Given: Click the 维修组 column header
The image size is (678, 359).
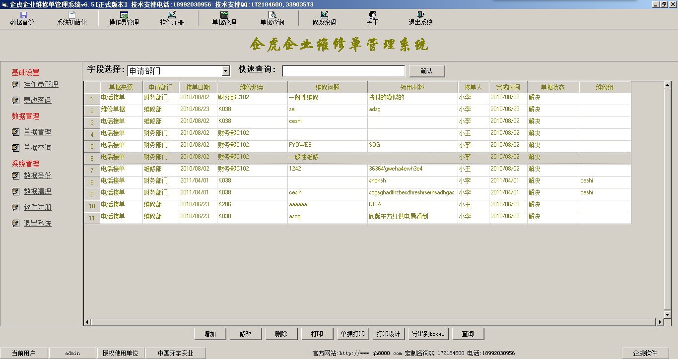Looking at the screenshot, I should click(x=605, y=87).
